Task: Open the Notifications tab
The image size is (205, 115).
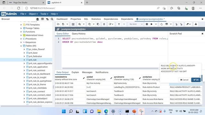Action: (102, 72)
